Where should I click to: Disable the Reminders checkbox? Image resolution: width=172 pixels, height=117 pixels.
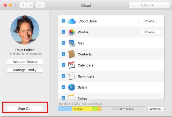click(x=64, y=76)
